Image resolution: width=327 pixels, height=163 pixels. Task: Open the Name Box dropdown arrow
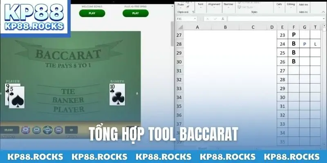click(195, 19)
